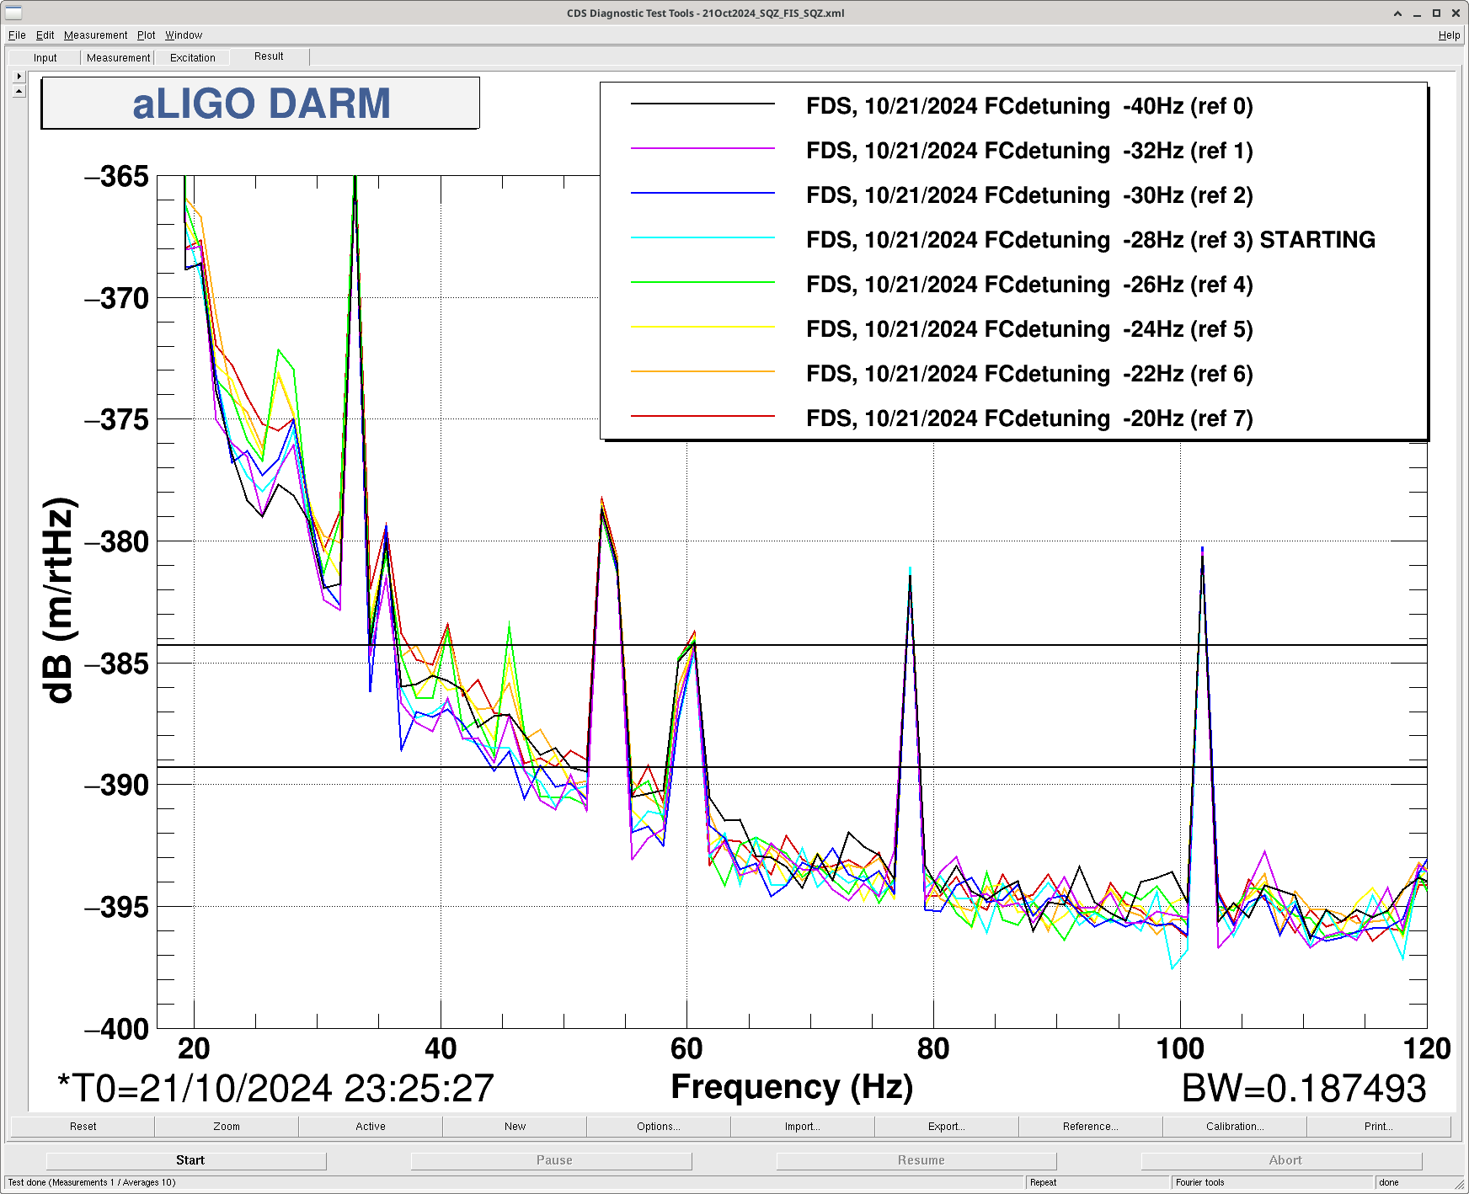Maximize the diagnostic tools window
The image size is (1469, 1194).
tap(1436, 13)
